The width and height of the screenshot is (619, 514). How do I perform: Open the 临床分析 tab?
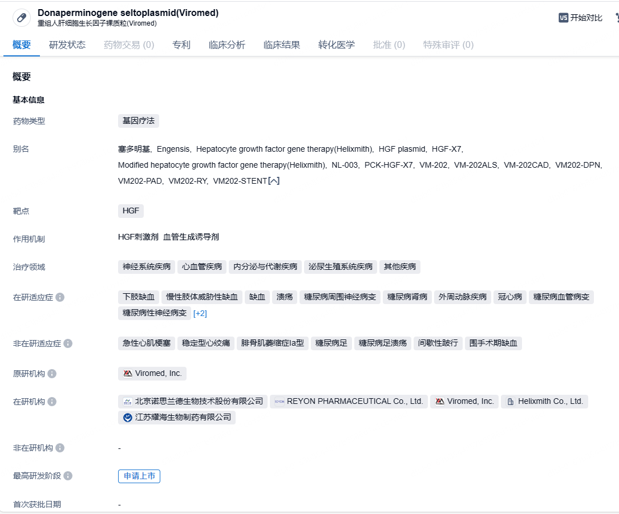[227, 44]
